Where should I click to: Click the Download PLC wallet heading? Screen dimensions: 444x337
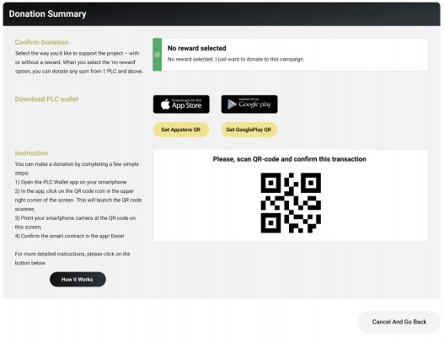coord(46,99)
